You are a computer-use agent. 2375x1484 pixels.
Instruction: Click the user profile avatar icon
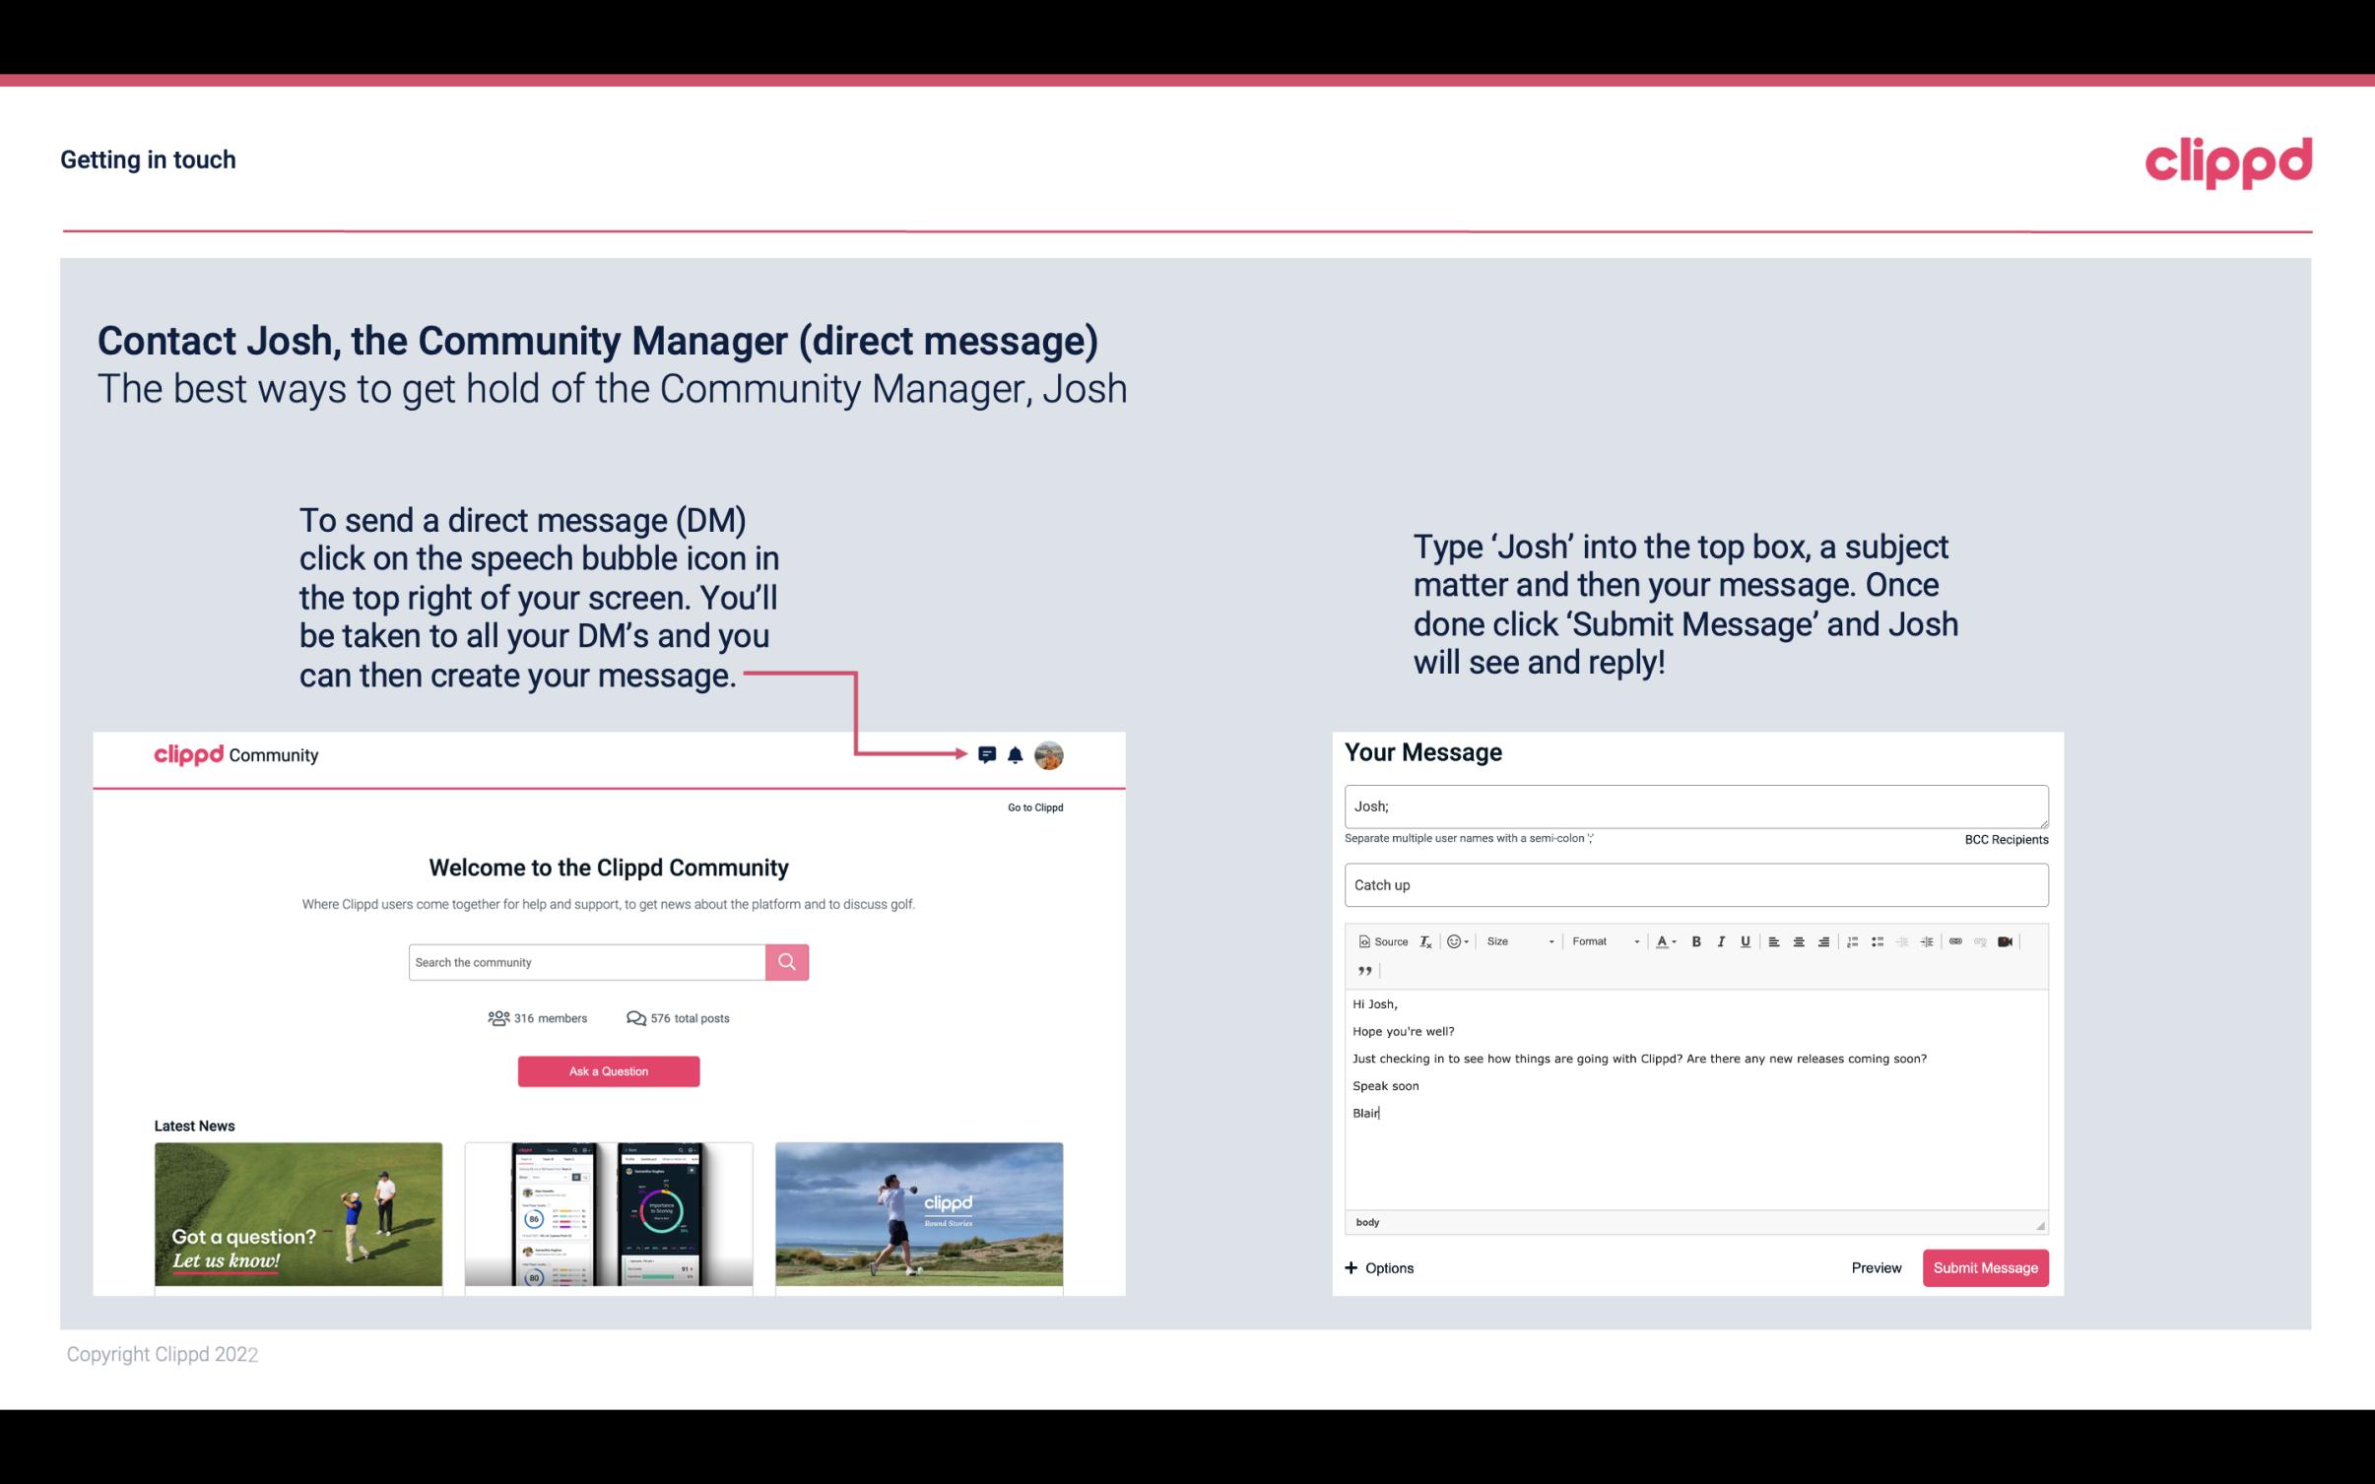pos(1050,754)
